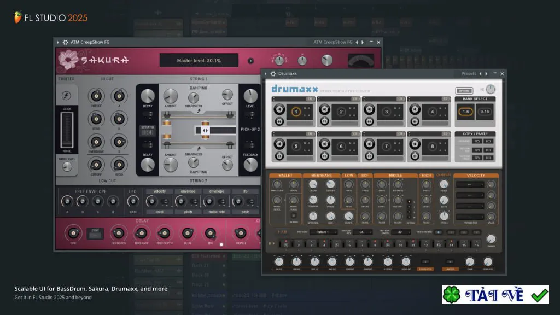Click the Click/Noise exciter slider in Sakura
Viewport: 560px width, 315px height.
coord(67,130)
